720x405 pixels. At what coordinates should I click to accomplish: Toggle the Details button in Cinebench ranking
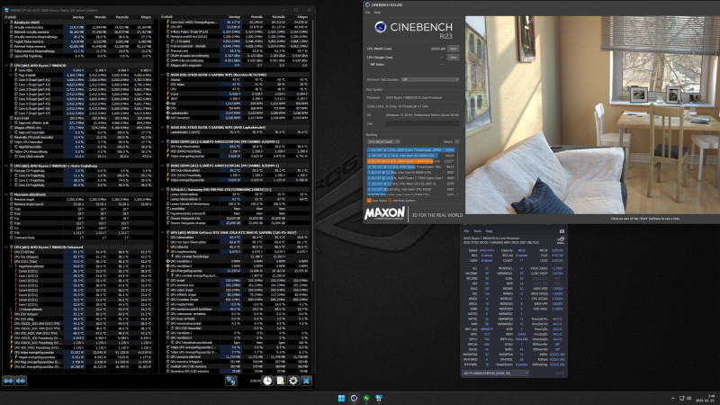tap(457, 142)
